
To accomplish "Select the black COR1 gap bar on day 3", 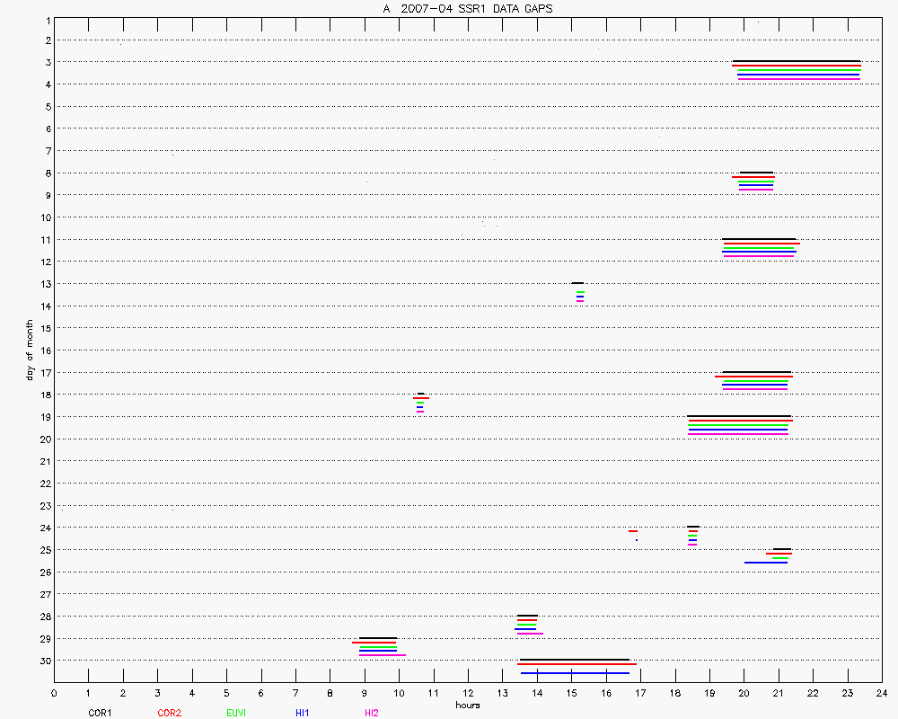I will pyautogui.click(x=796, y=61).
